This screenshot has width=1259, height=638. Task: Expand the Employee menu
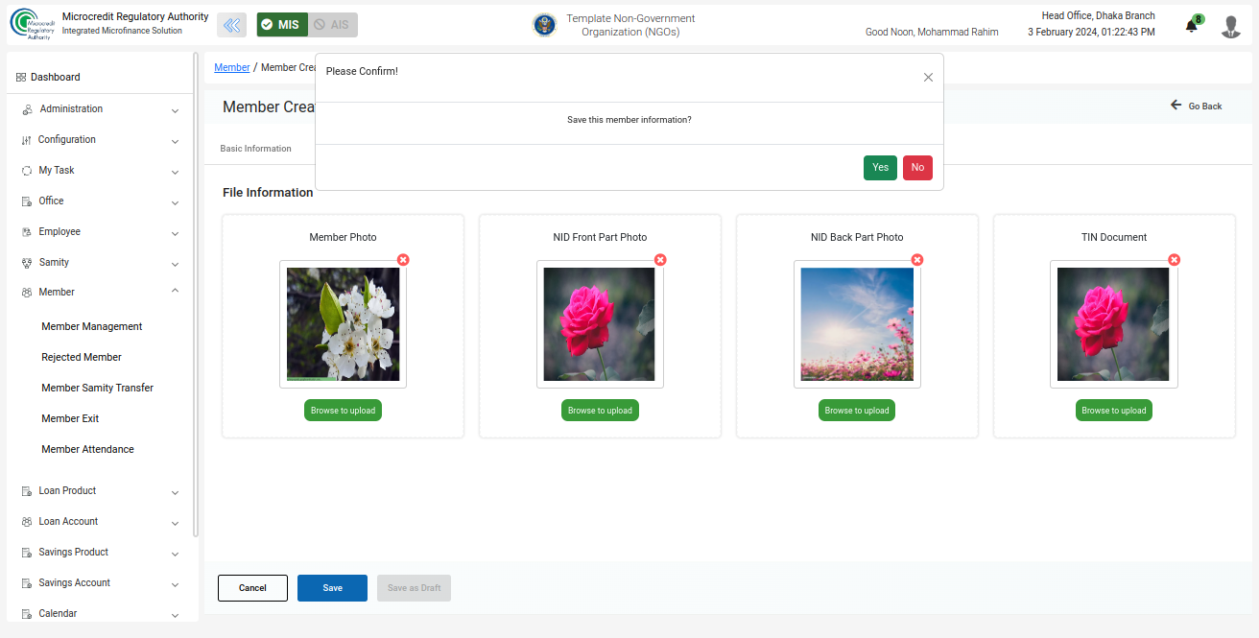[175, 234]
